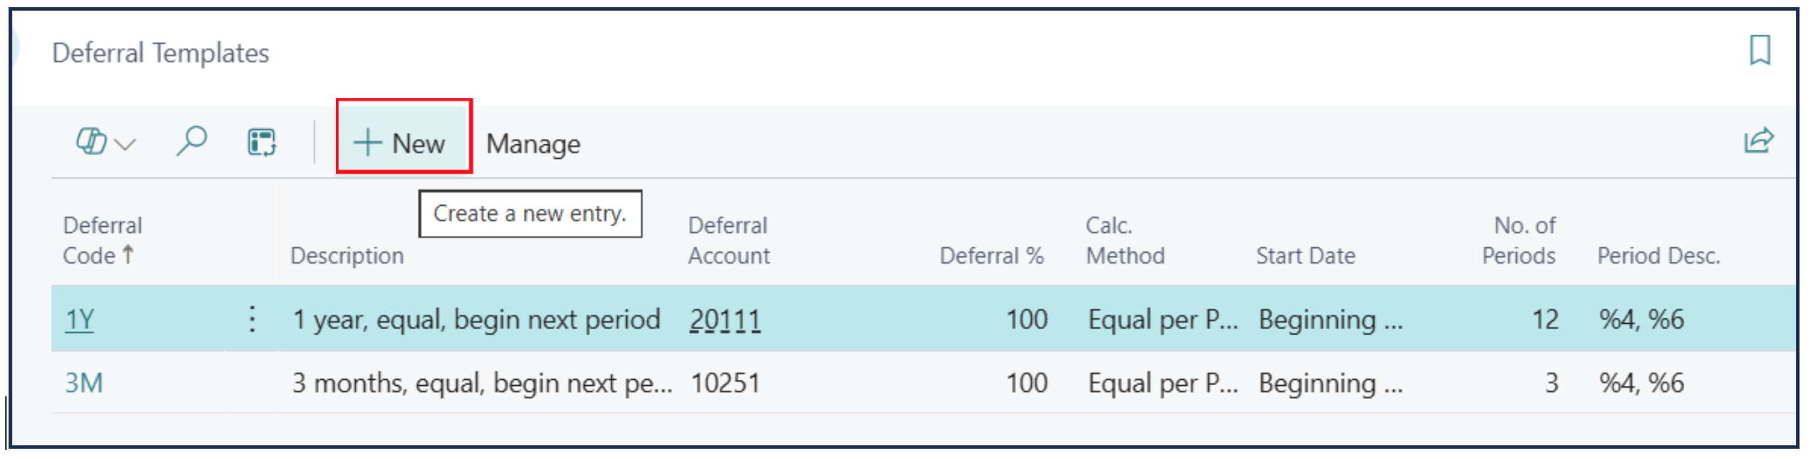Click the Description column header
This screenshot has height=459, width=1811.
tap(347, 256)
